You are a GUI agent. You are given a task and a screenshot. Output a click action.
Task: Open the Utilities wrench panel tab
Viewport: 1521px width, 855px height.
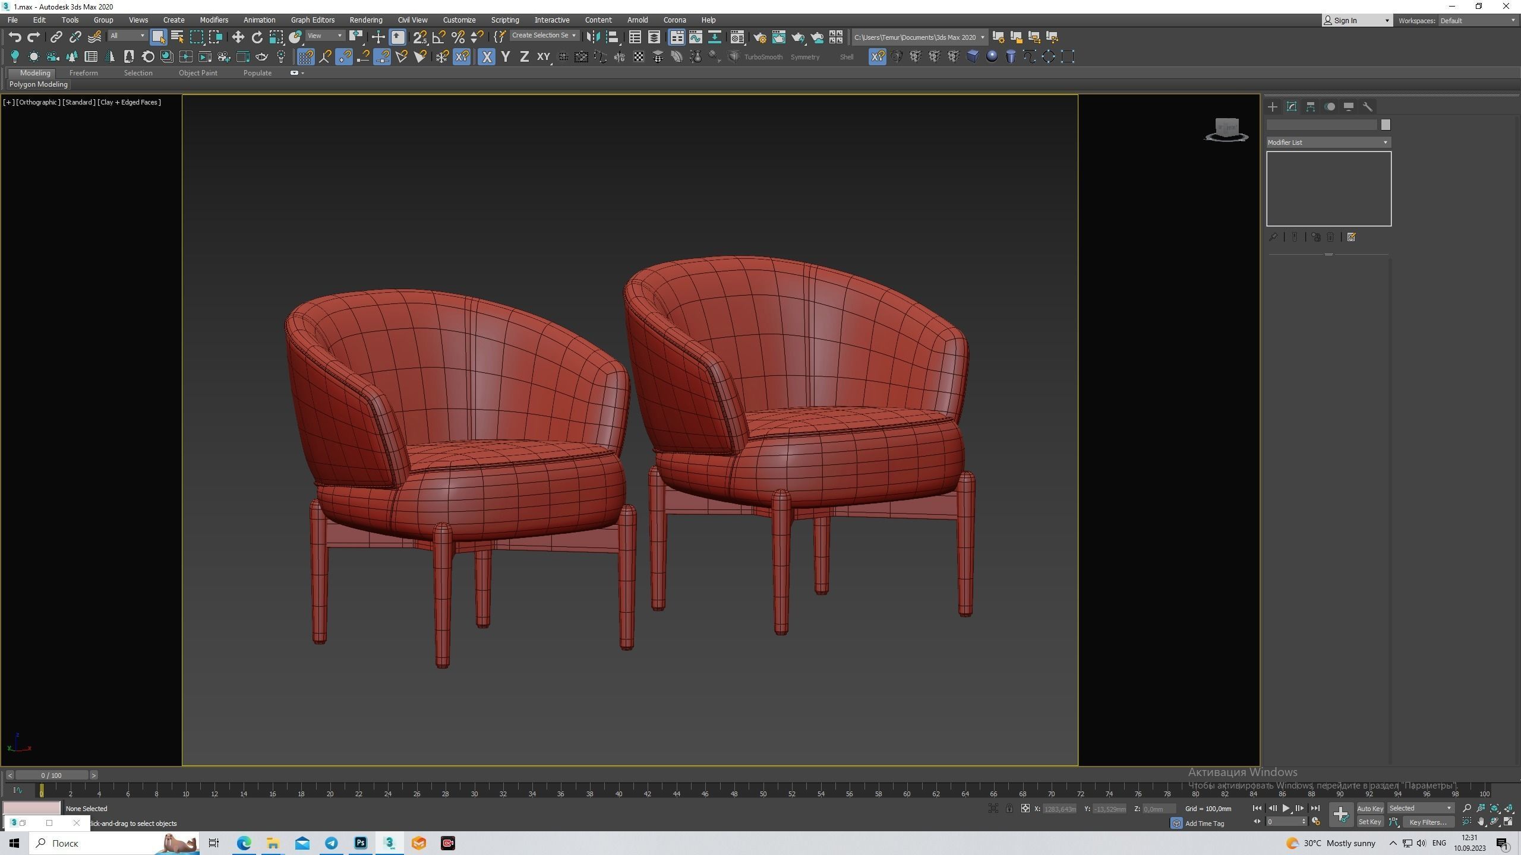pyautogui.click(x=1368, y=107)
